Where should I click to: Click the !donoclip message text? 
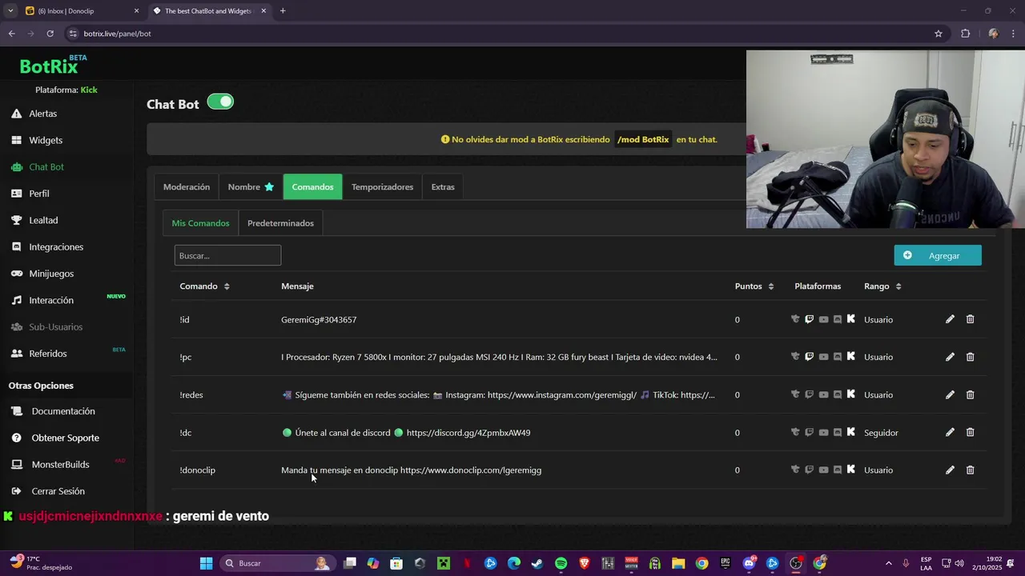[x=411, y=470]
